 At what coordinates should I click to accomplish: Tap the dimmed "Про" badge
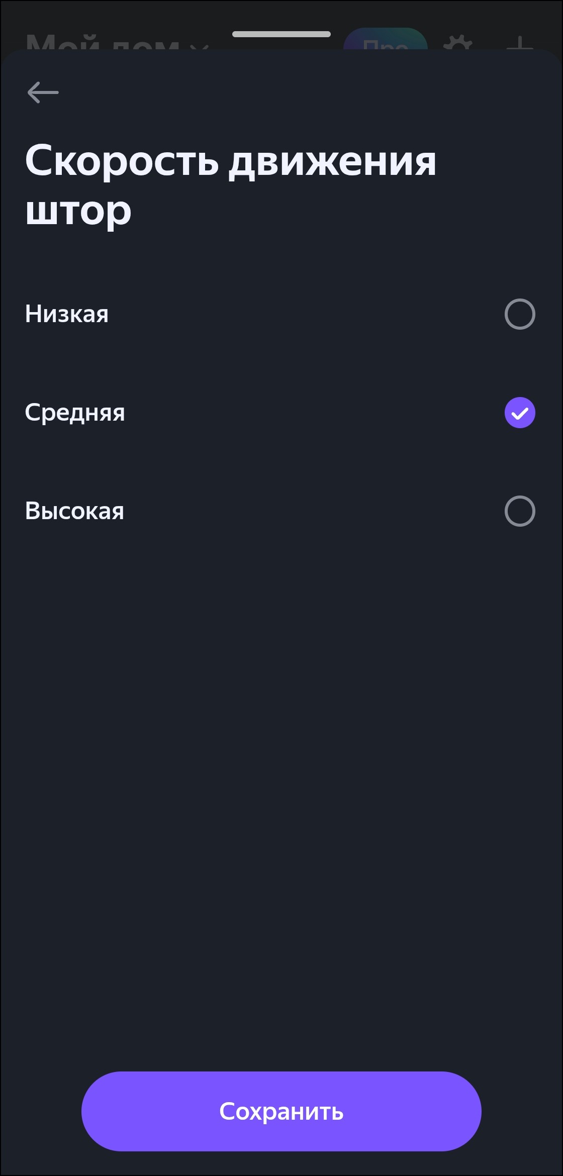pos(386,41)
